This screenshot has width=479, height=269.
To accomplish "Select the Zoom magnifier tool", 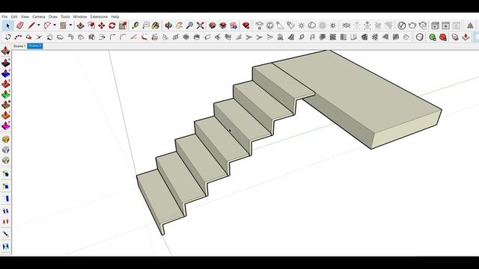I will coord(189,25).
